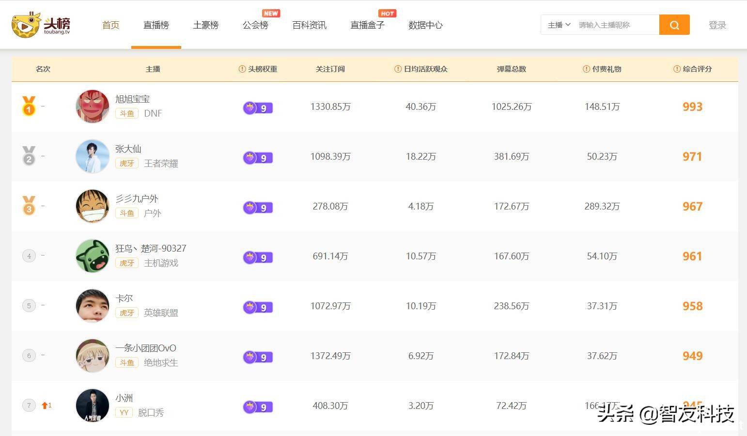Click rank 4 circle badge
747x436 pixels.
29,256
